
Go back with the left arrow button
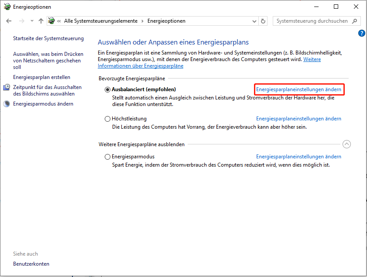(9, 21)
